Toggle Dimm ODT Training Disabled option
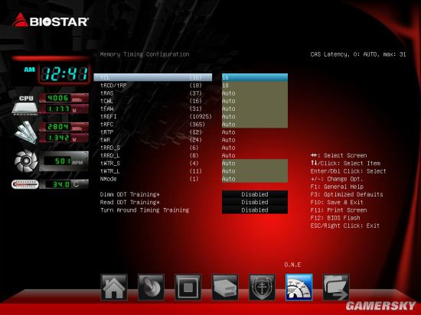421x315 pixels. click(x=255, y=194)
